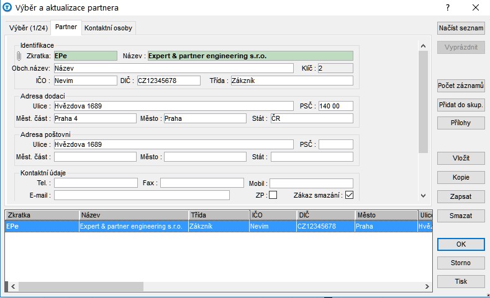Click the PSČ field showing 140 00
490x298 pixels.
coord(336,106)
